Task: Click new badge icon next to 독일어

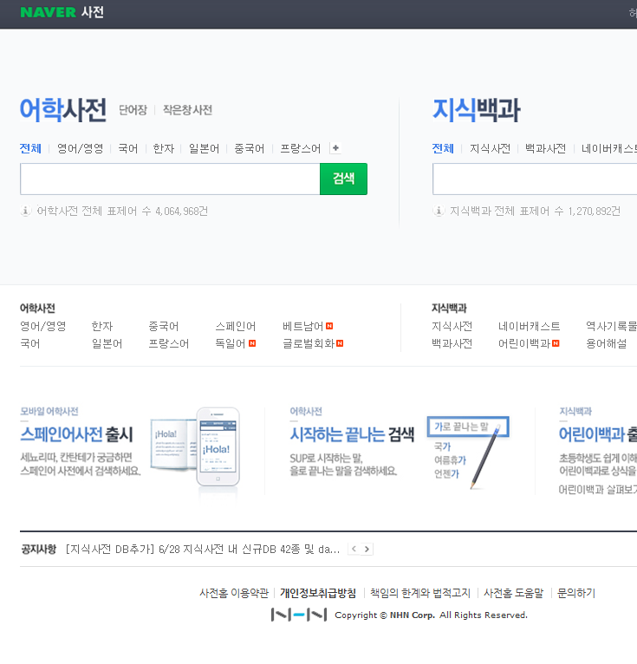Action: (252, 343)
